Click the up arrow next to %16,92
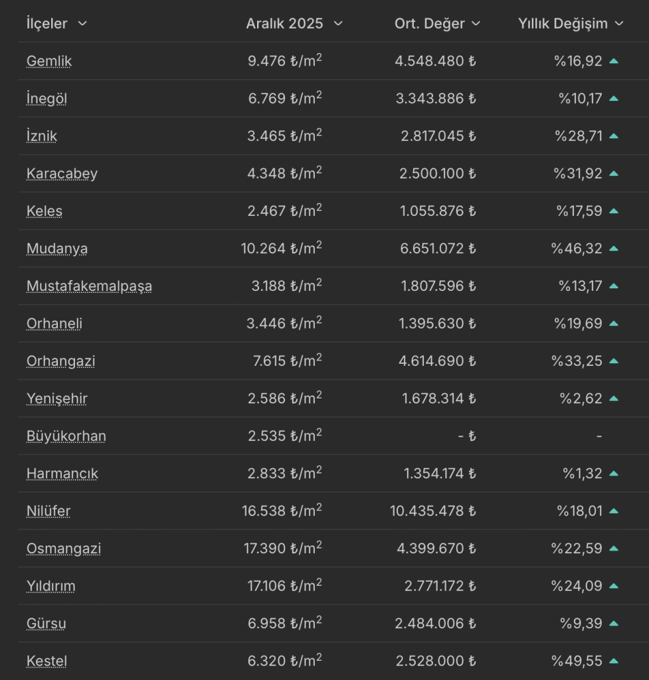Image resolution: width=649 pixels, height=680 pixels. coord(614,61)
